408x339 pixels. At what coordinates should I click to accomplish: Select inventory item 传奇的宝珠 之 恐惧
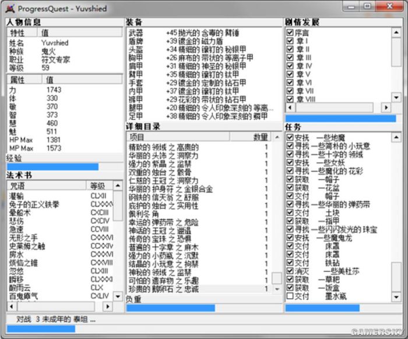click(x=199, y=239)
